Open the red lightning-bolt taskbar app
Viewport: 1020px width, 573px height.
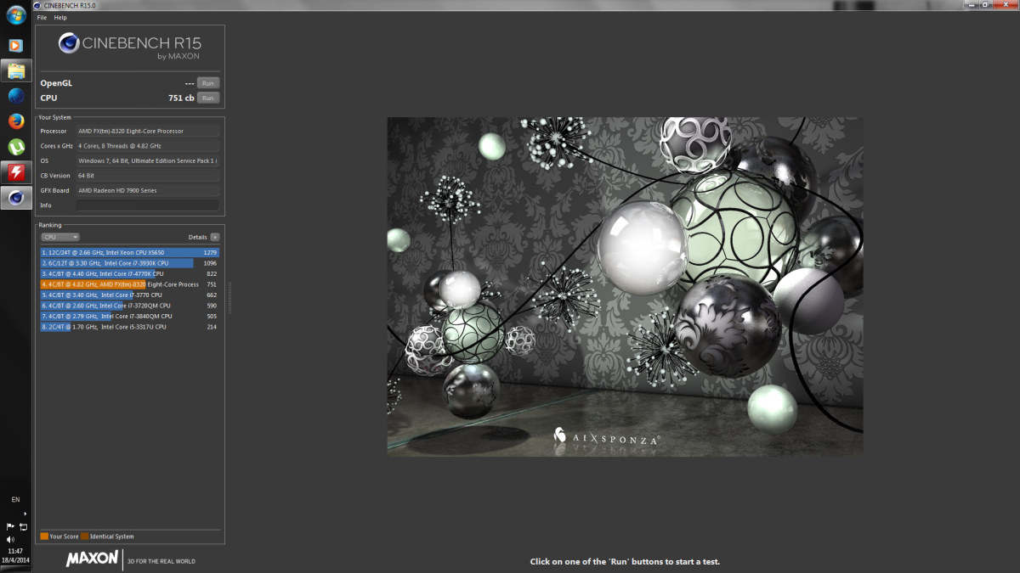(16, 172)
